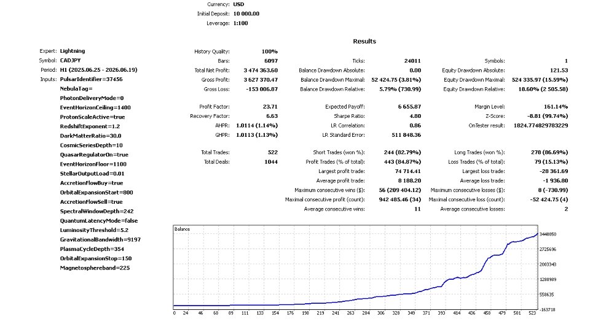The image size is (590, 324).
Task: Click the Initial Deposit 10 000.00 value
Action: coord(246,14)
